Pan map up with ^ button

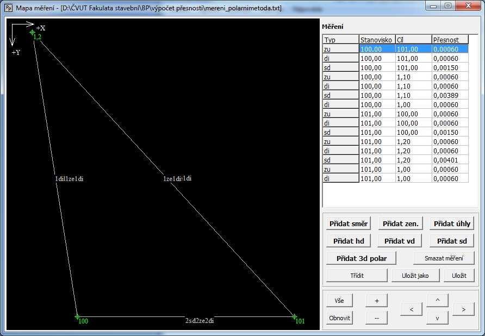pyautogui.click(x=437, y=300)
